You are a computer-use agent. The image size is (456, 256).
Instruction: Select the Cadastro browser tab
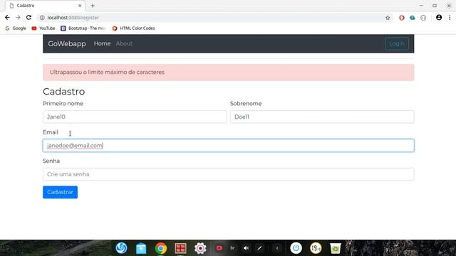pos(45,6)
